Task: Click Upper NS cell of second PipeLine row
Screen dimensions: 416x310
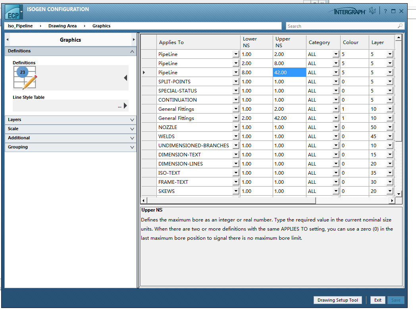Action: click(289, 64)
